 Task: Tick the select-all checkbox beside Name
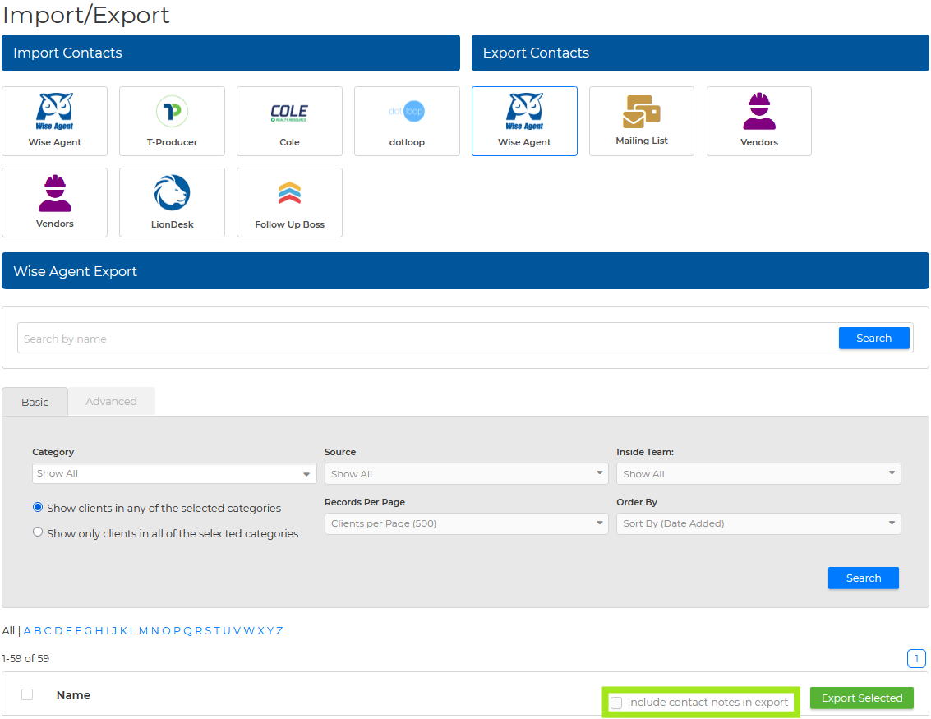tap(27, 694)
